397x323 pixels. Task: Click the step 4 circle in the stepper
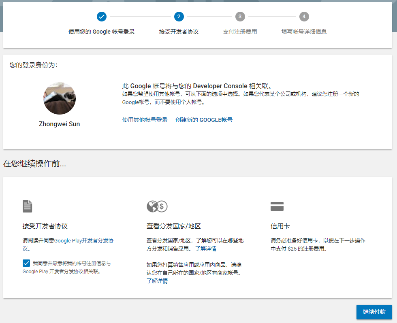[x=304, y=17]
